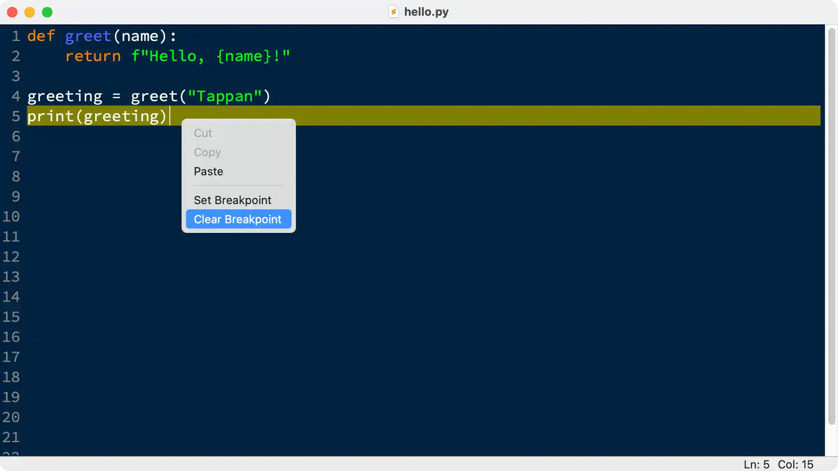Screen dimensions: 838x471
Task: Click the greet function name on line 1
Action: point(88,36)
